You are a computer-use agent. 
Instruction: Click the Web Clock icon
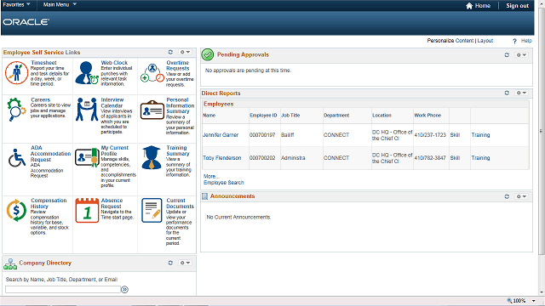[x=87, y=73]
